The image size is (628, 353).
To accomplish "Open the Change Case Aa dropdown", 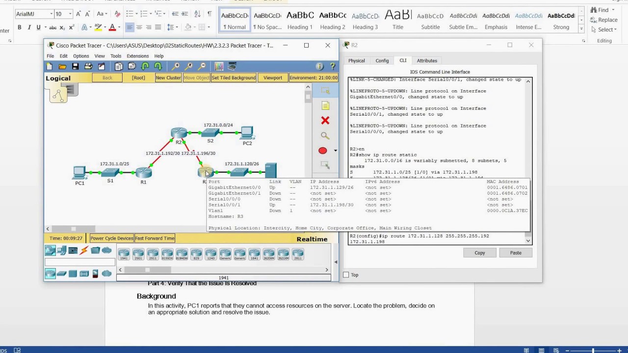I will [x=102, y=14].
